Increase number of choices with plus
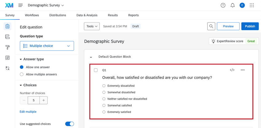 click(x=44, y=100)
